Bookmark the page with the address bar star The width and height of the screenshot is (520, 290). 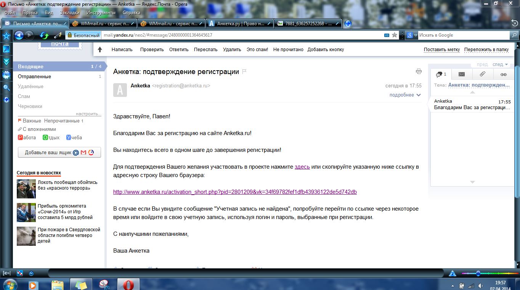pyautogui.click(x=395, y=35)
